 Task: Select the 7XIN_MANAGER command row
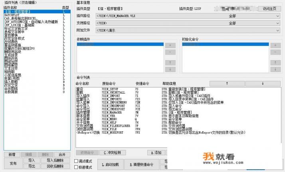coord(178,113)
